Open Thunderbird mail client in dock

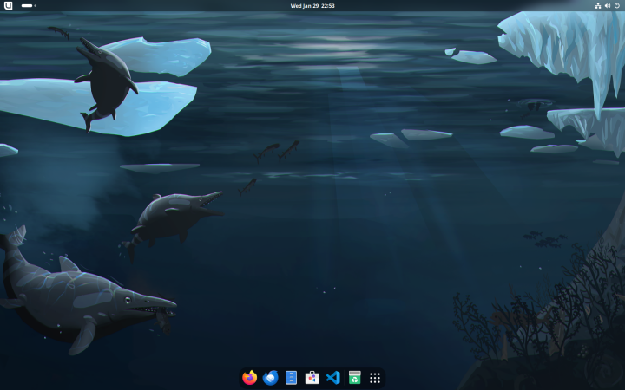[x=271, y=378]
